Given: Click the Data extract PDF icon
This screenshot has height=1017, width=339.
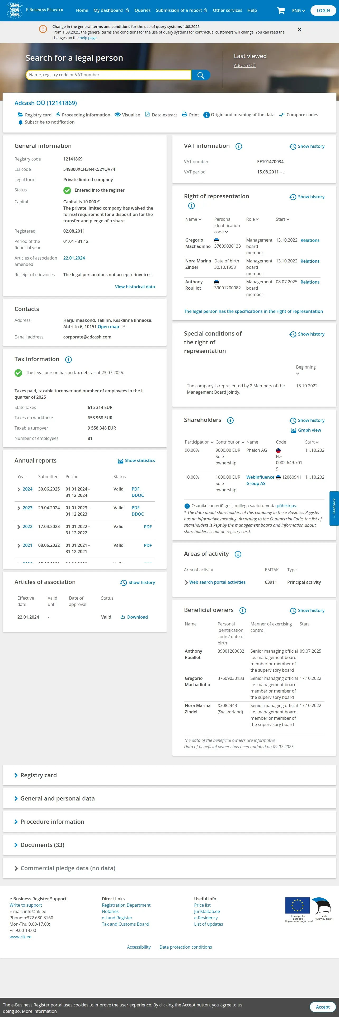Looking at the screenshot, I should click(147, 115).
